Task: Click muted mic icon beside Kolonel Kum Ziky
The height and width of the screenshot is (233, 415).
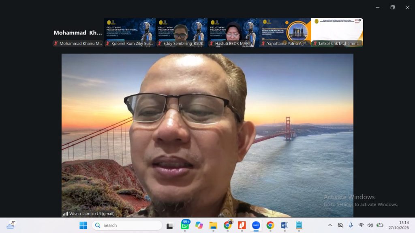Action: click(107, 44)
